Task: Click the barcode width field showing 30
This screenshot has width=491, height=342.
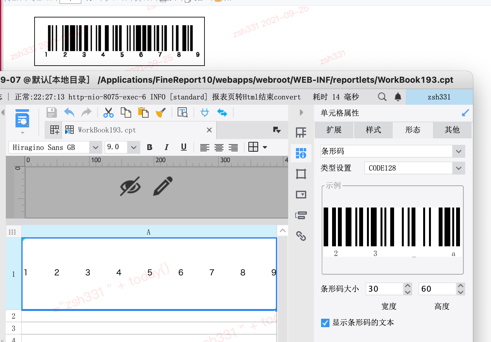Action: [x=384, y=289]
